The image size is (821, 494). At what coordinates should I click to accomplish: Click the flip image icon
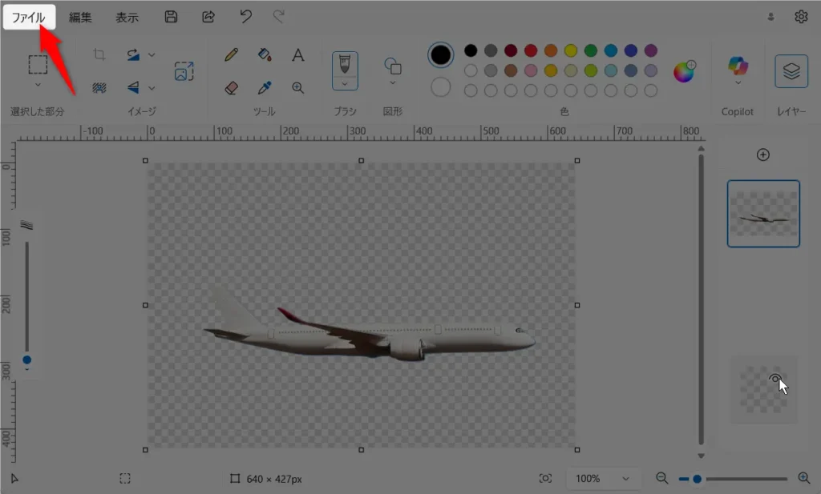click(x=133, y=88)
